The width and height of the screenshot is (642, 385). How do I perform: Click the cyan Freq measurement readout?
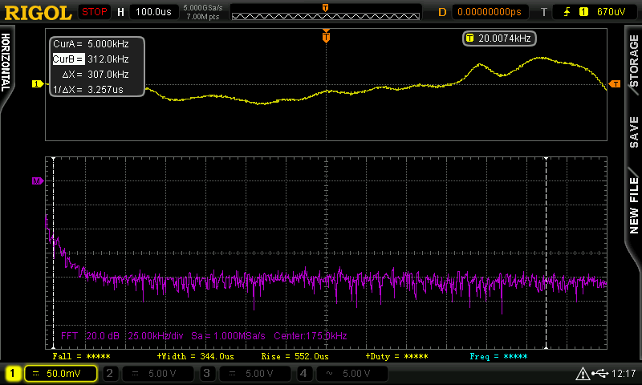coord(498,356)
